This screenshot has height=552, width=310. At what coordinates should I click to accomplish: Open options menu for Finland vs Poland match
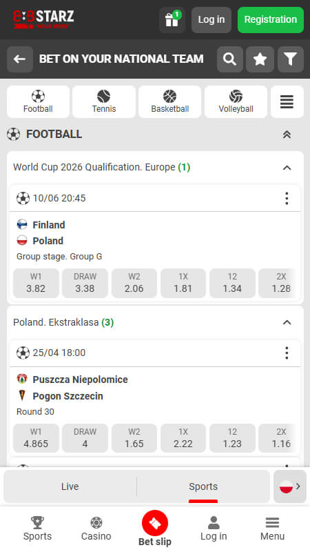(287, 199)
